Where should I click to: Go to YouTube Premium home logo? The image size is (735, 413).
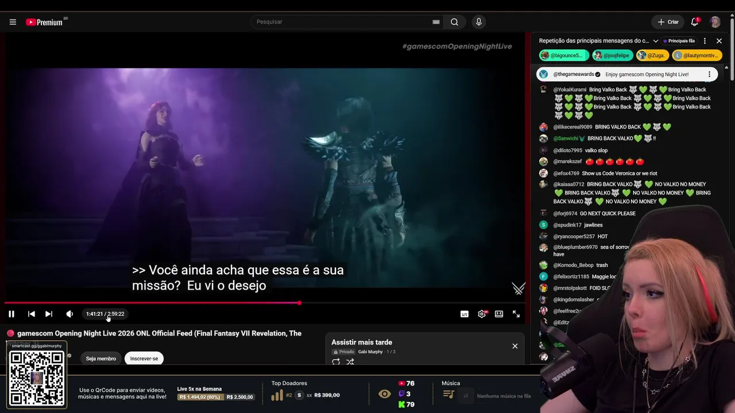[44, 22]
